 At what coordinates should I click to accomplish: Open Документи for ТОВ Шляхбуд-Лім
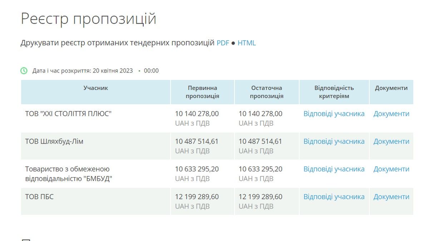tap(391, 141)
